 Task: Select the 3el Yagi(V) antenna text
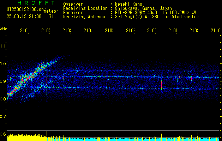point(157,17)
